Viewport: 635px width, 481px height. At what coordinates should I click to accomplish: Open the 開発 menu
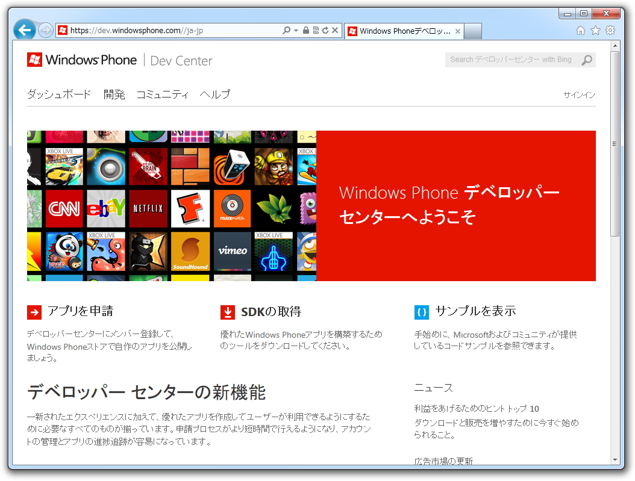click(114, 95)
